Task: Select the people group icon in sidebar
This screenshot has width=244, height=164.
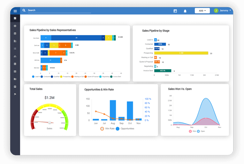Action: [x=15, y=56]
